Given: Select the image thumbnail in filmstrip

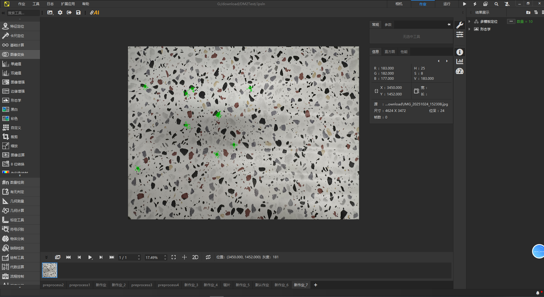Looking at the screenshot, I should (50, 270).
